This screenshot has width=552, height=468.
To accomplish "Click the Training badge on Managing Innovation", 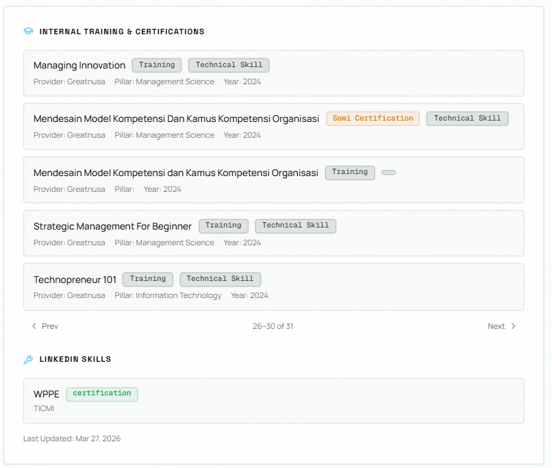I will pos(157,65).
